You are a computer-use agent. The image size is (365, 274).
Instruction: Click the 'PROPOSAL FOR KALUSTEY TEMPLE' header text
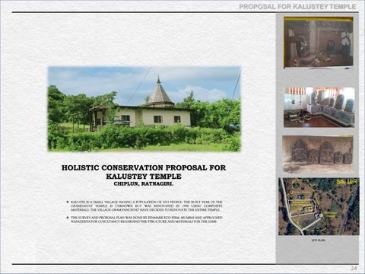click(x=297, y=7)
